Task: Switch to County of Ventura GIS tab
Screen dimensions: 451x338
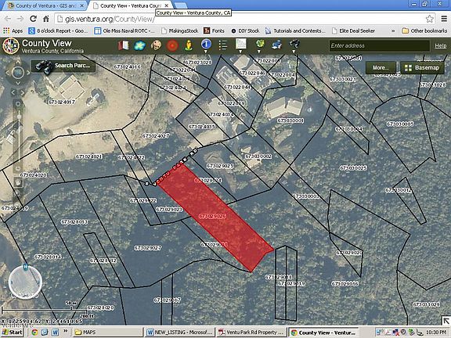Action: click(x=46, y=5)
